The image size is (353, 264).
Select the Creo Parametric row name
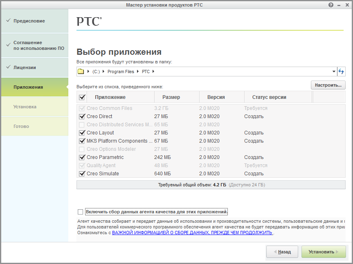(105, 157)
